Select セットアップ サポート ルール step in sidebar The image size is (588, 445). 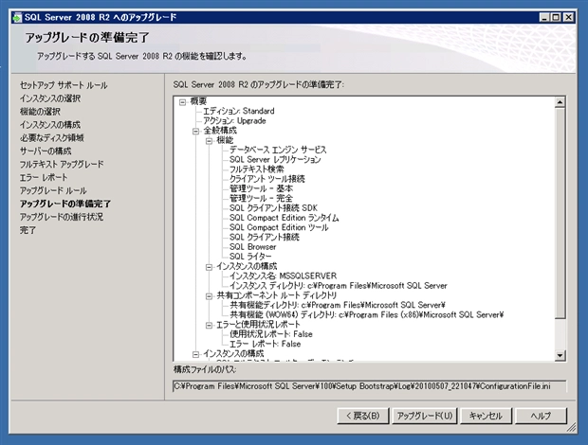pyautogui.click(x=64, y=85)
